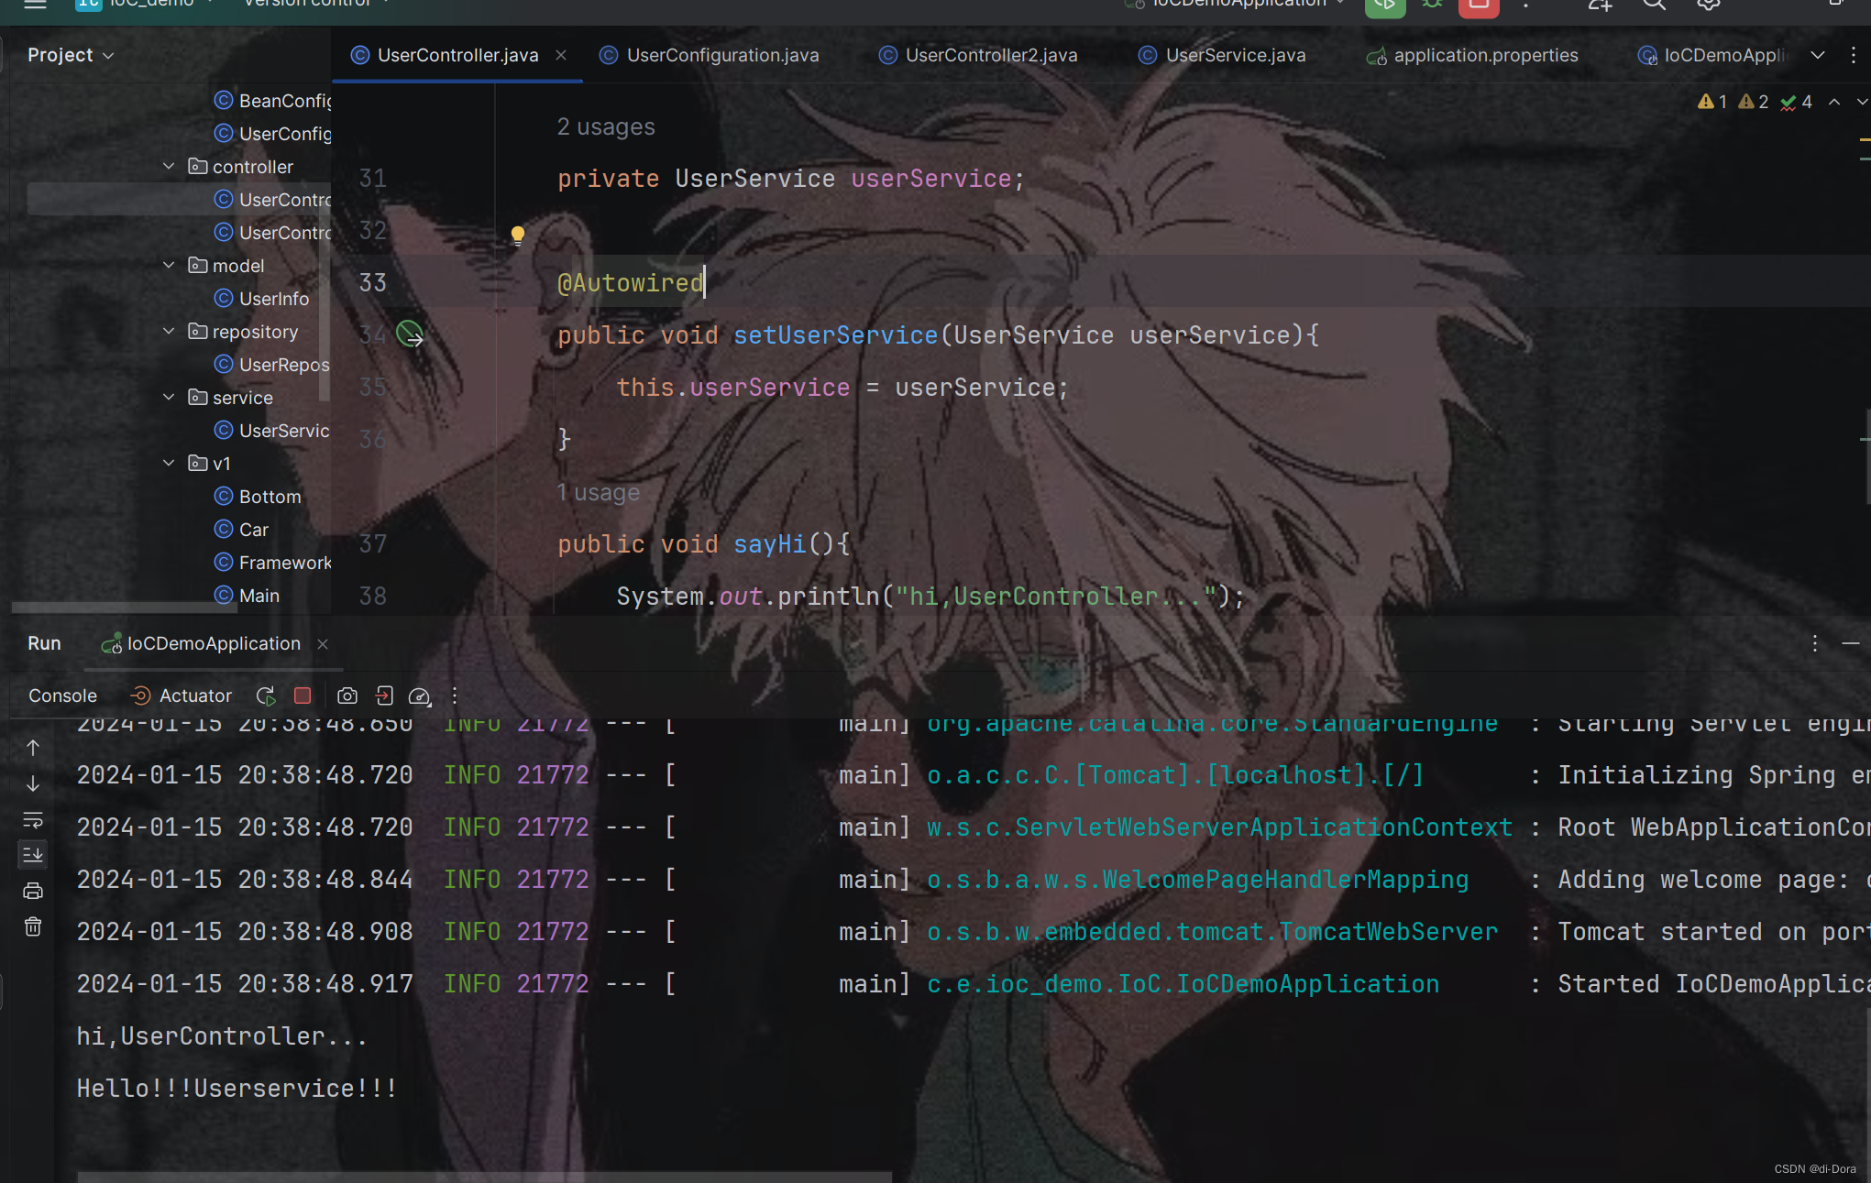Click c.e.ioc_demo.IoC.IoCDemoApplication logger text
Screen dimensions: 1871x1183
click(x=1183, y=983)
